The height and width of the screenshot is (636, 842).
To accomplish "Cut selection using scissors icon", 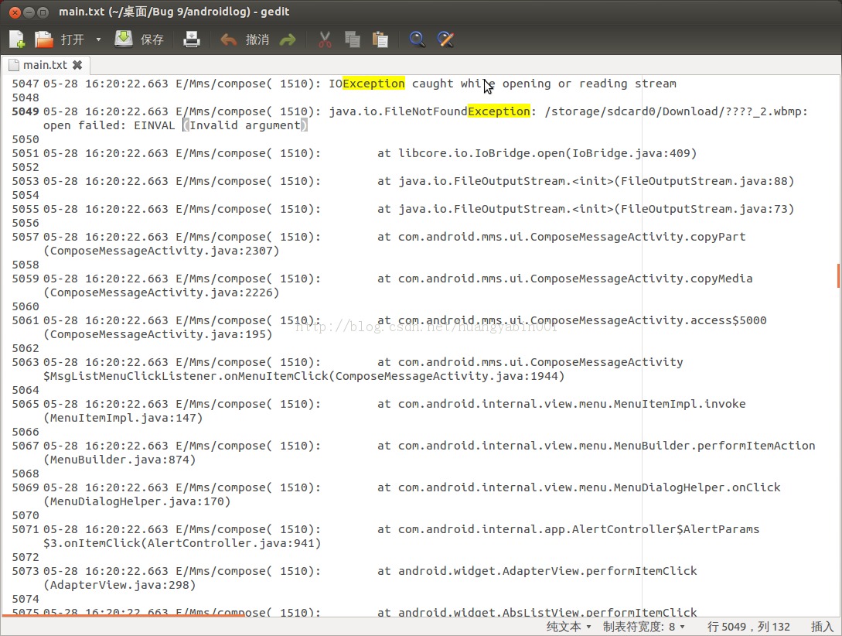I will (x=325, y=39).
